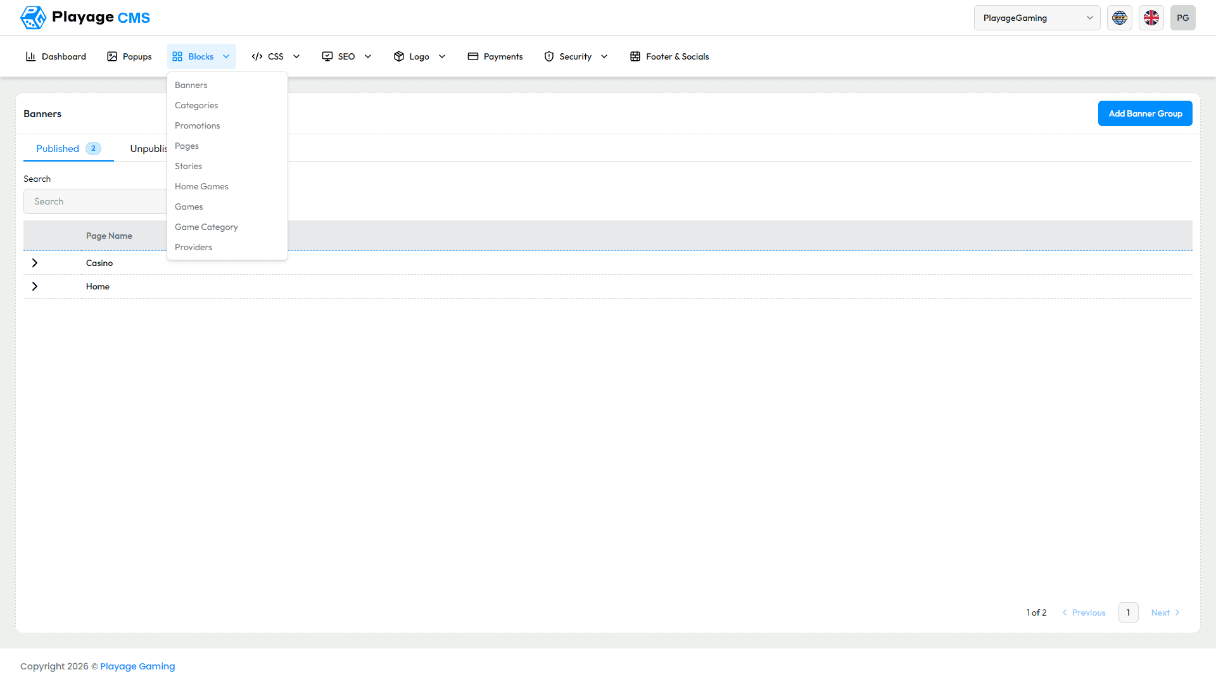The width and height of the screenshot is (1216, 684).
Task: Switch to the Unpublished tab
Action: 148,149
